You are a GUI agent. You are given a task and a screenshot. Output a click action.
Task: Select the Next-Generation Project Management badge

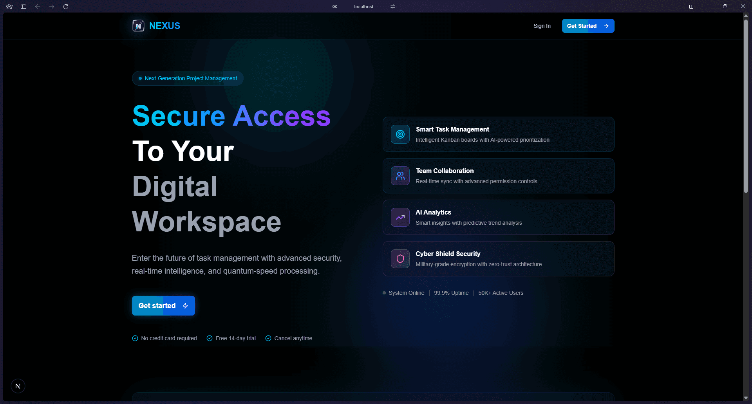(187, 78)
